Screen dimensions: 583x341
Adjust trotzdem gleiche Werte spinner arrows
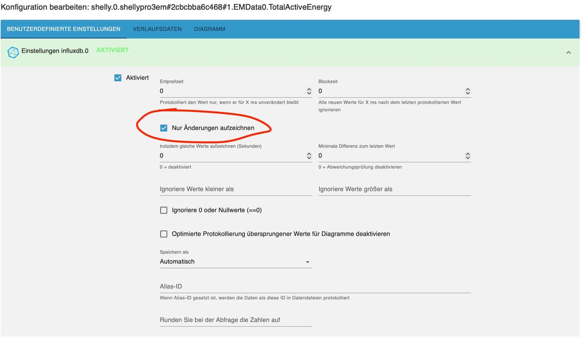[x=309, y=156]
